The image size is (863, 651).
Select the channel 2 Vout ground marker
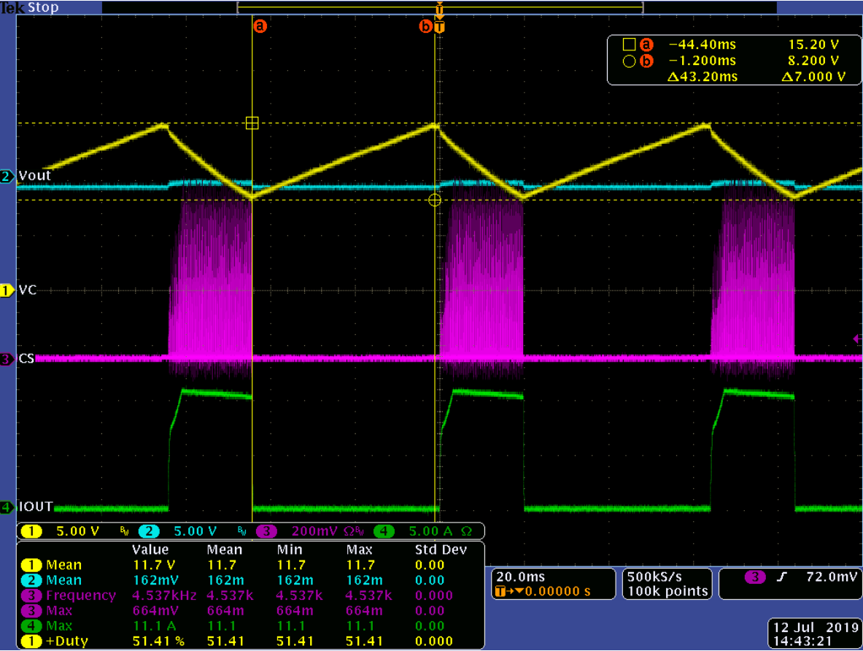tap(7, 177)
